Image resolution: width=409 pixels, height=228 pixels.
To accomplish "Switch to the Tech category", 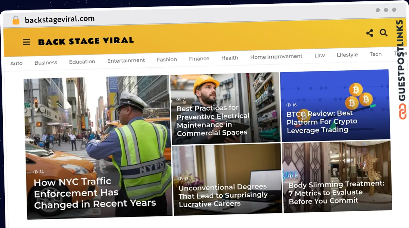I will (x=375, y=54).
